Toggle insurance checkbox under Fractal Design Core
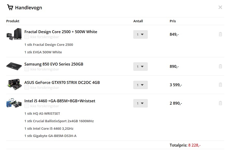The height and width of the screenshot is (152, 225). click(x=27, y=37)
